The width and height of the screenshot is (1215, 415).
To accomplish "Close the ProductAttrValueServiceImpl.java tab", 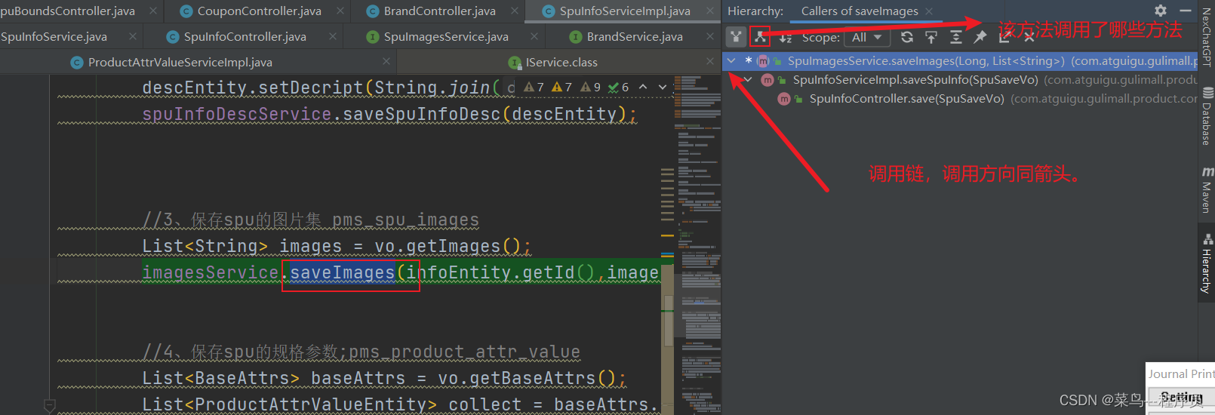I will [386, 62].
